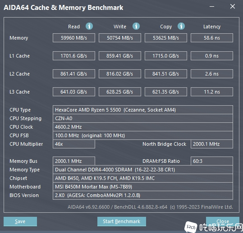
Task: Click the CPU Type field
Action: (143, 110)
